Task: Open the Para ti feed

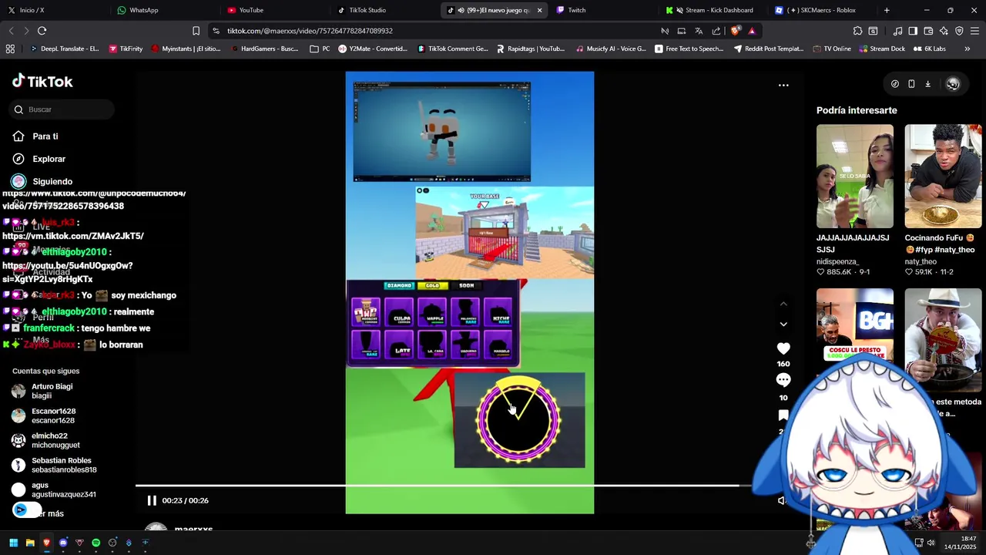Action: click(45, 136)
